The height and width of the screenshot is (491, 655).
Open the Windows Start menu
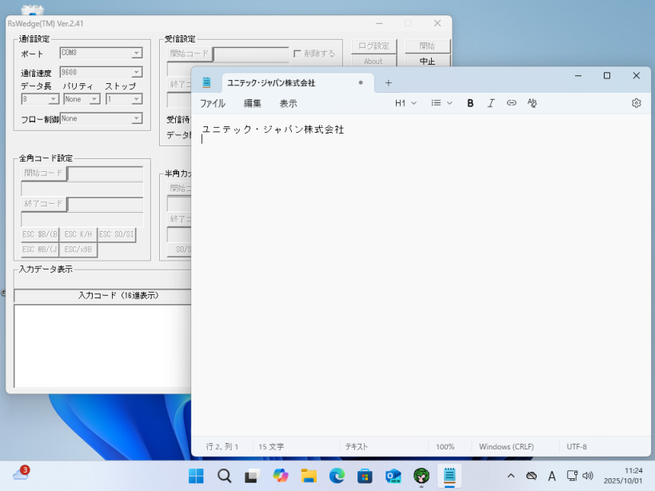(x=196, y=476)
